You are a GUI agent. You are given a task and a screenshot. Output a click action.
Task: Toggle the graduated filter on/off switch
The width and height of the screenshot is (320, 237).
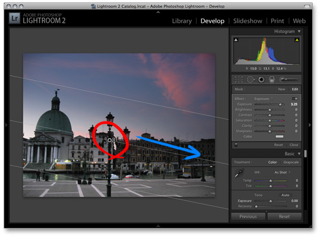(x=236, y=145)
